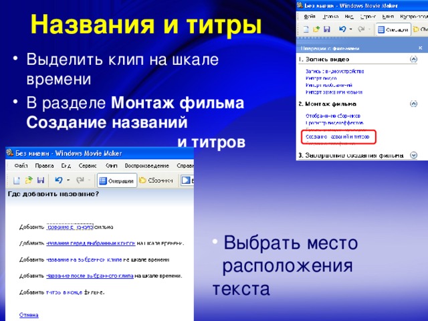Viewport: 428px width, 321px height.
Task: Close the 'Операции с фильмами' pane
Action: (421, 47)
